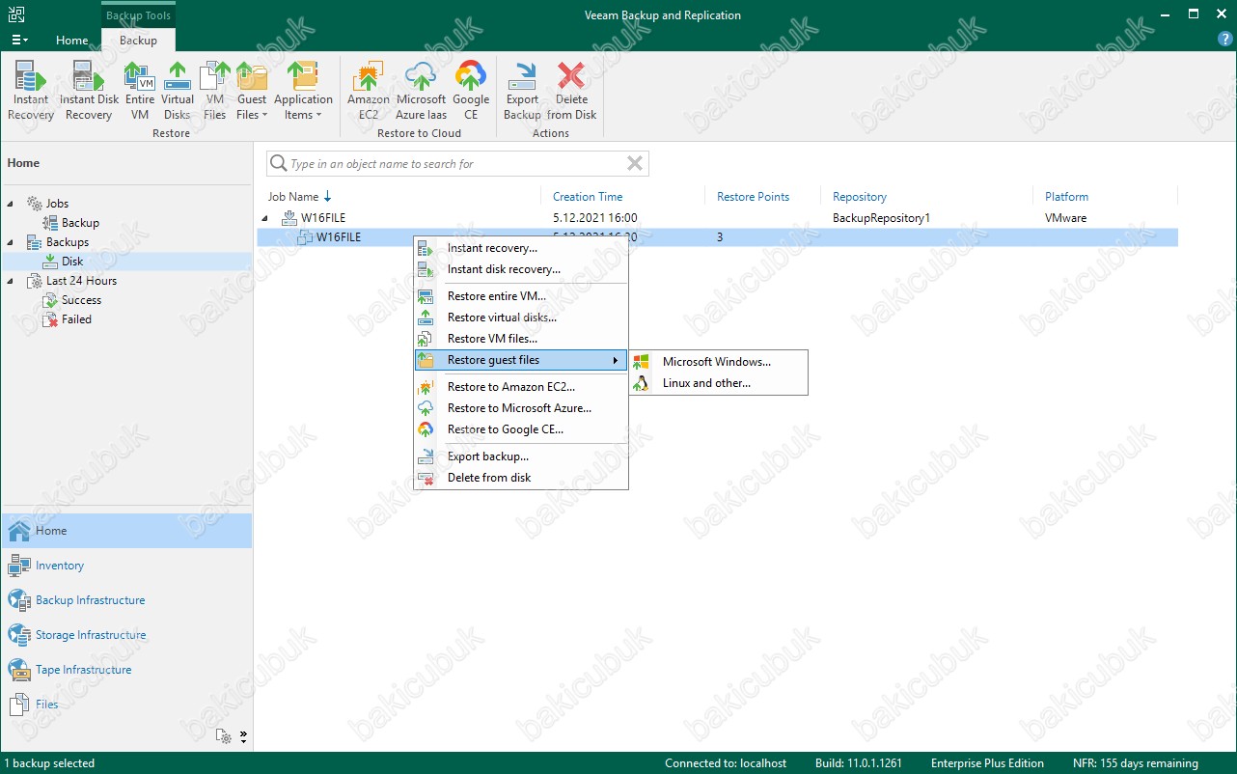Click the Veeam application title icon

pyautogui.click(x=16, y=14)
